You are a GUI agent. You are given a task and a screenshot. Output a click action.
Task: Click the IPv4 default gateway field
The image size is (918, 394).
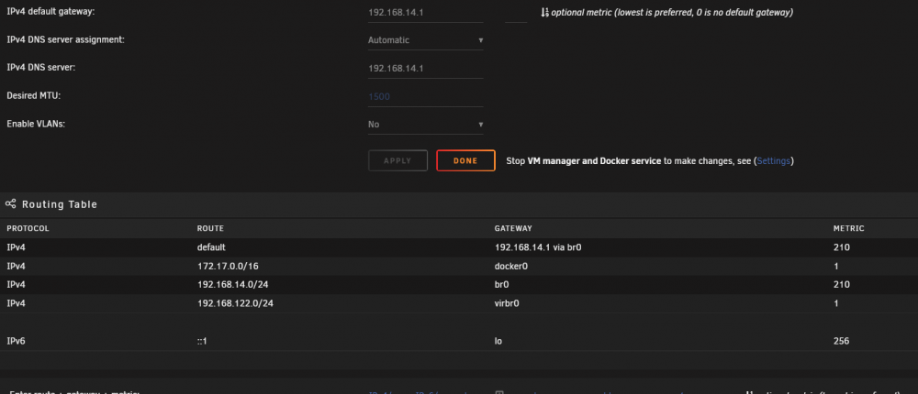click(x=426, y=12)
